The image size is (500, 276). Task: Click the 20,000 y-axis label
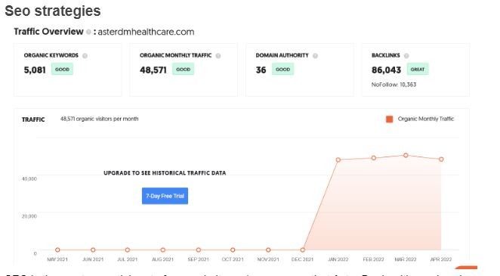tap(29, 216)
